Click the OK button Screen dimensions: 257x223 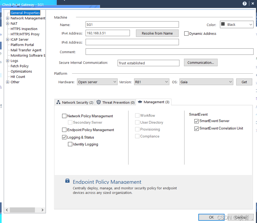click(x=211, y=217)
